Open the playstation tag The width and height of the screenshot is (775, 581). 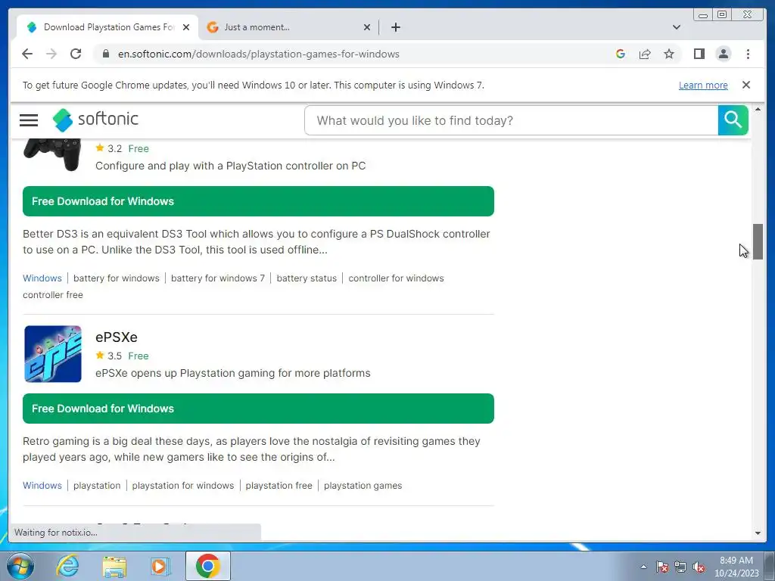97,486
